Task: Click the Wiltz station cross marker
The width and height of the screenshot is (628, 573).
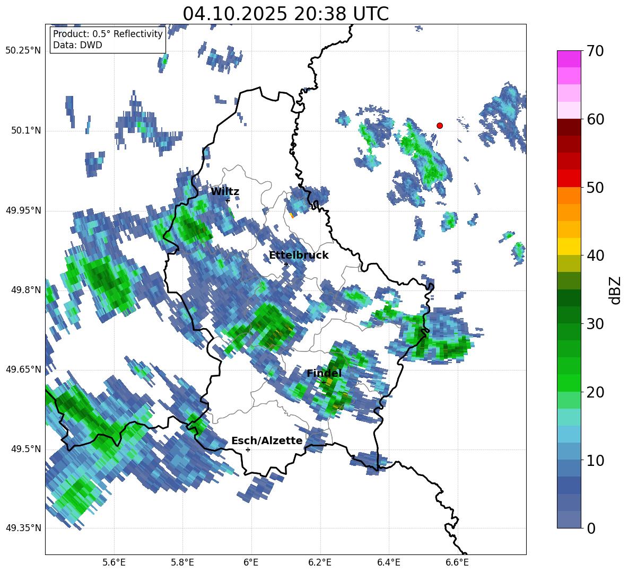Action: click(228, 200)
